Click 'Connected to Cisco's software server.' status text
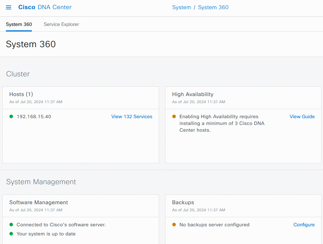 (61, 225)
